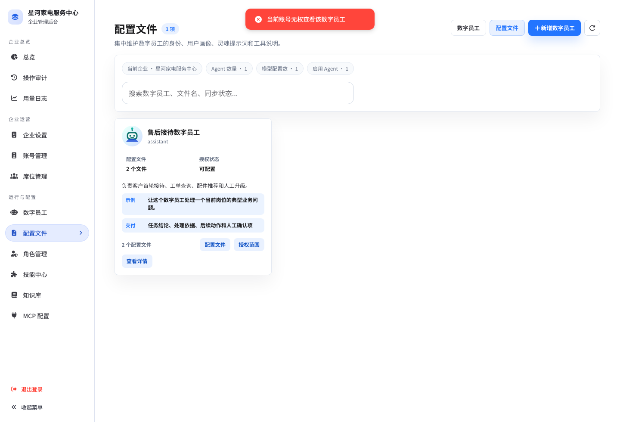Screen dimensions: 620x422
Task: Click the 席位管理 people icon
Action: coord(14,176)
